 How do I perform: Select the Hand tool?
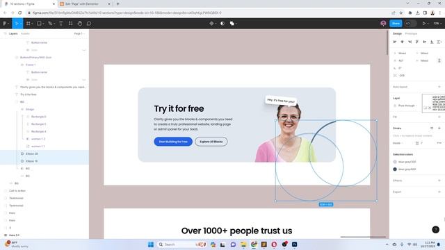click(x=80, y=24)
